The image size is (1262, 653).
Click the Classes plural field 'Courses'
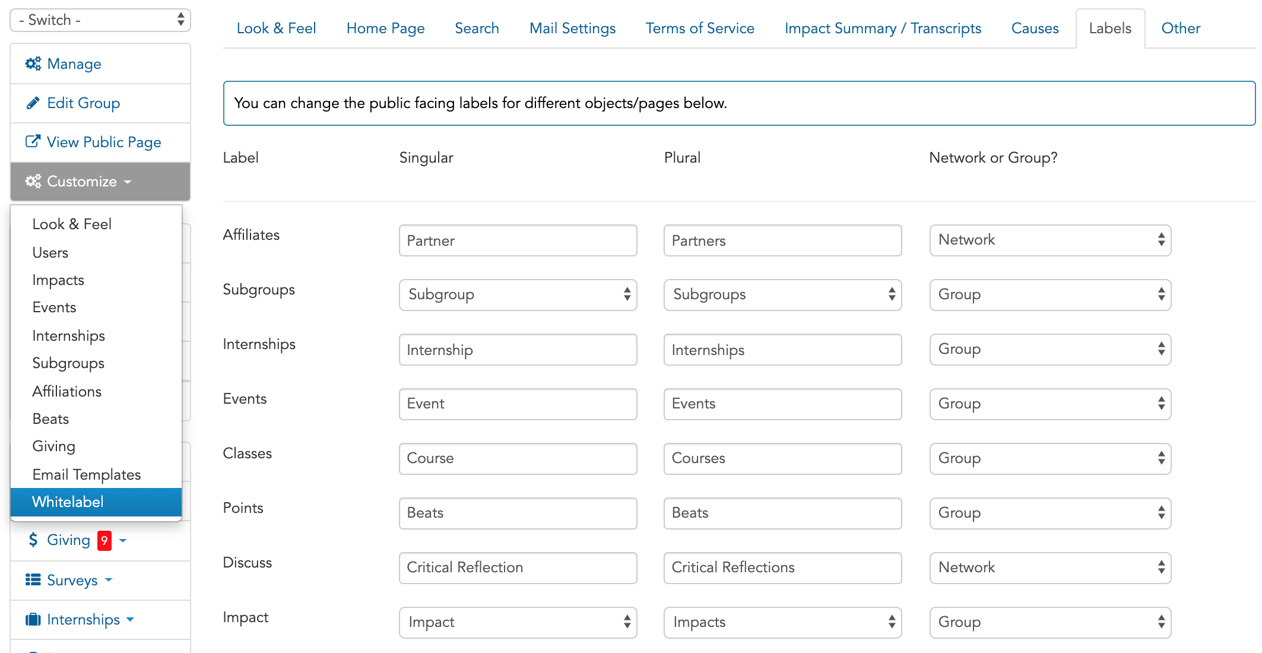[783, 459]
